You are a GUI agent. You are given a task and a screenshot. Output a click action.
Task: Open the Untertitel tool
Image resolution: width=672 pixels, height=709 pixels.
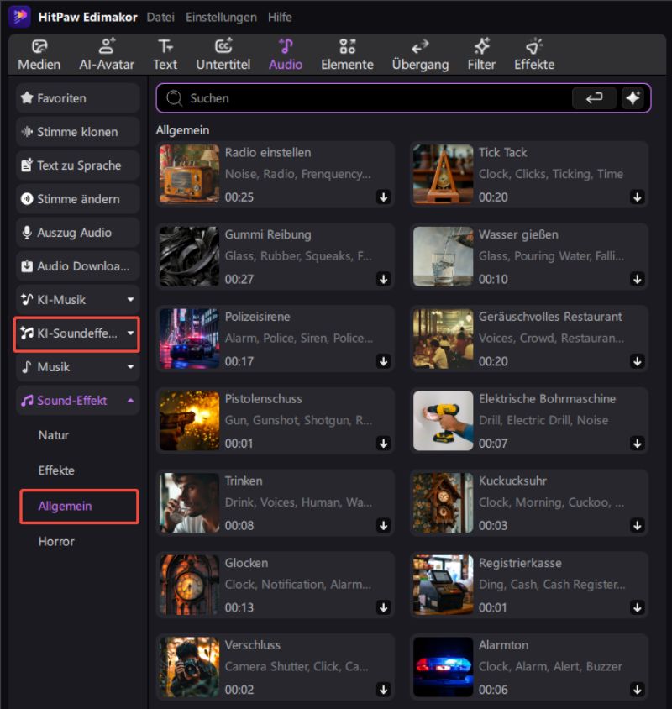(223, 53)
